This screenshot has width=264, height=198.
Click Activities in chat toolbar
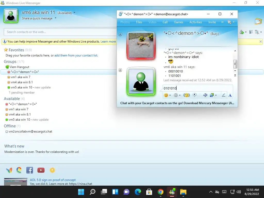click(x=196, y=22)
